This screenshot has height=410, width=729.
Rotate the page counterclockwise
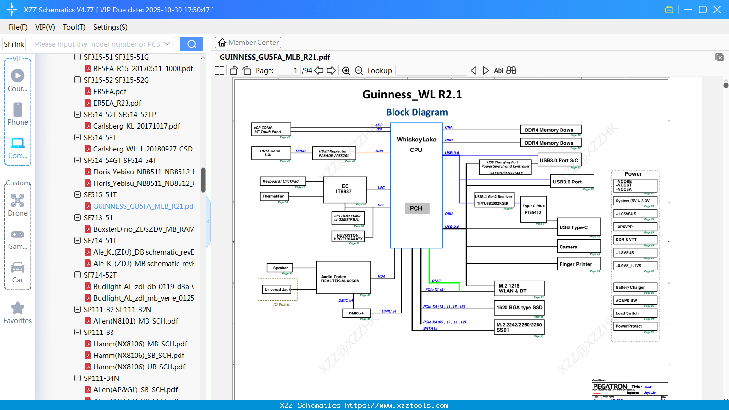(234, 71)
